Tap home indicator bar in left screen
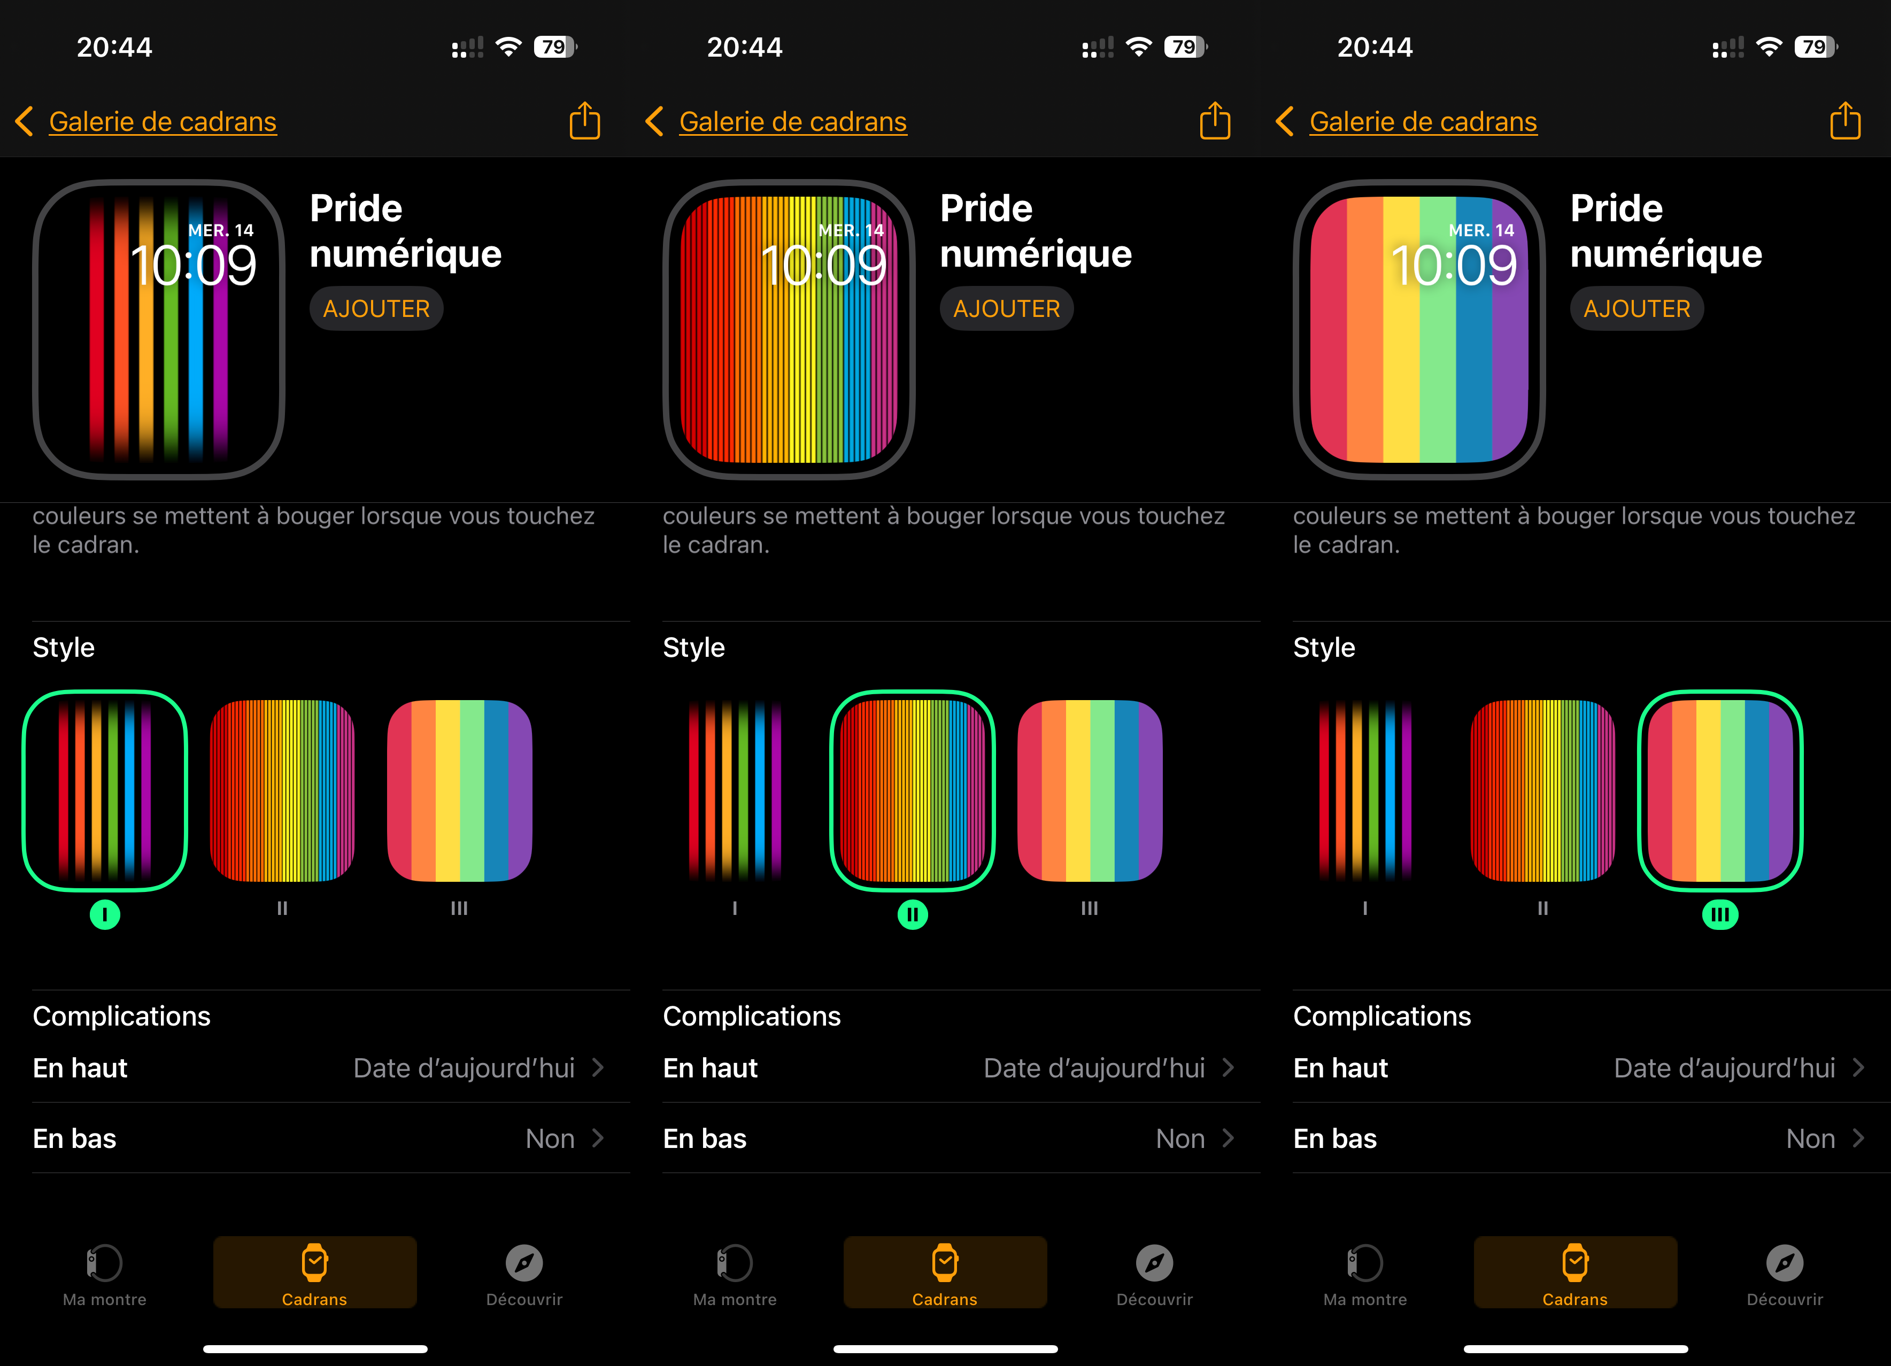1891x1366 pixels. [315, 1348]
